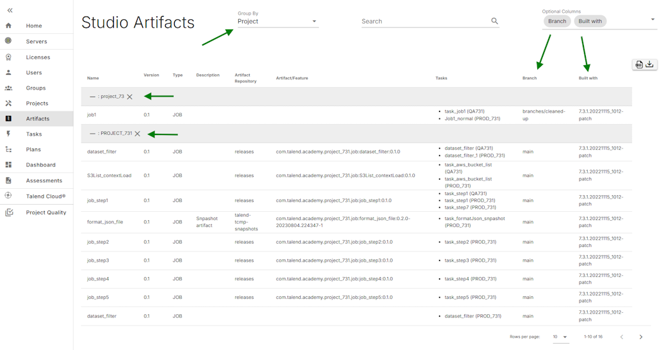Collapse the sidebar with double chevron icon

pos(10,10)
